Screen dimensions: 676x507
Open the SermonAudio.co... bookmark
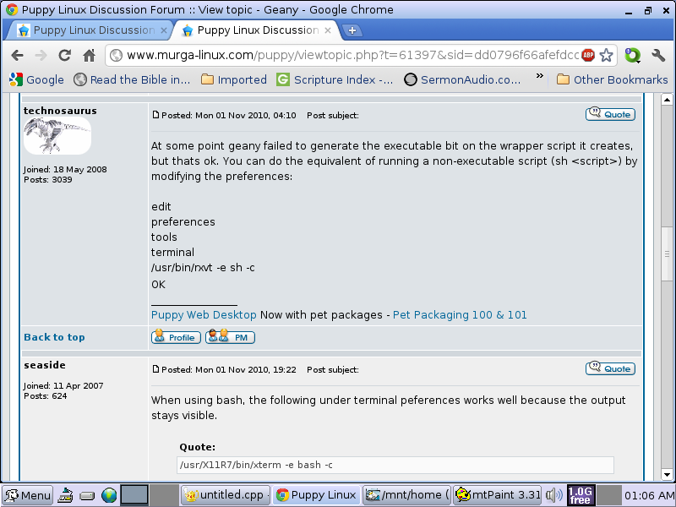tap(462, 79)
